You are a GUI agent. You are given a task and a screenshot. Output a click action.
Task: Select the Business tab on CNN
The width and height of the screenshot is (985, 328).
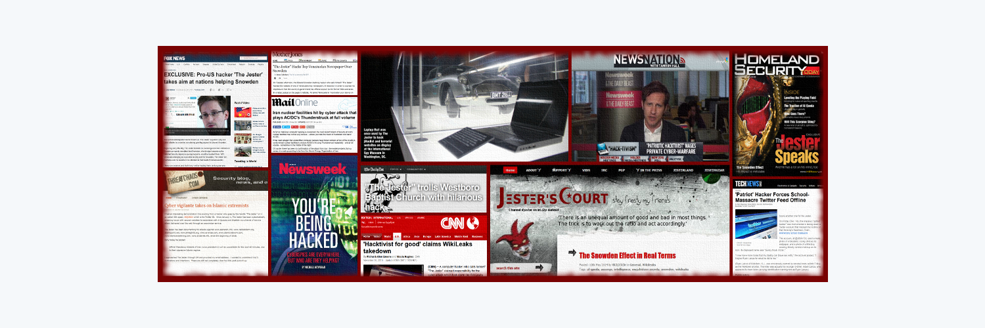click(x=478, y=236)
